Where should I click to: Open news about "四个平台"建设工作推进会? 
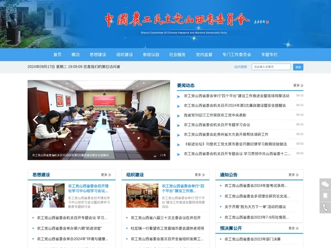[236, 96]
